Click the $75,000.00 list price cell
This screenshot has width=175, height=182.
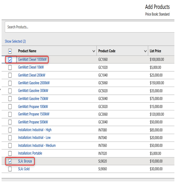coord(156,99)
